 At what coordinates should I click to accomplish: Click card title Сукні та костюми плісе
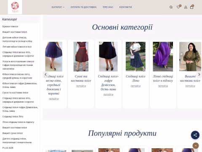[81, 79]
